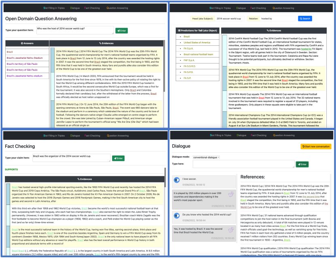Select 'FA S.P.' prediction
This screenshot has height=258, width=336.
coord(187,78)
